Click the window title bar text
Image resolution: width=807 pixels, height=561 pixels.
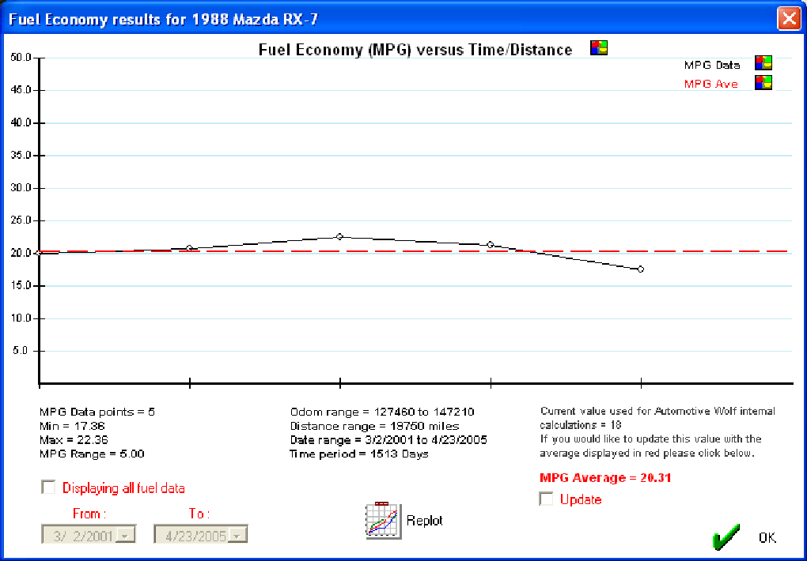point(164,20)
